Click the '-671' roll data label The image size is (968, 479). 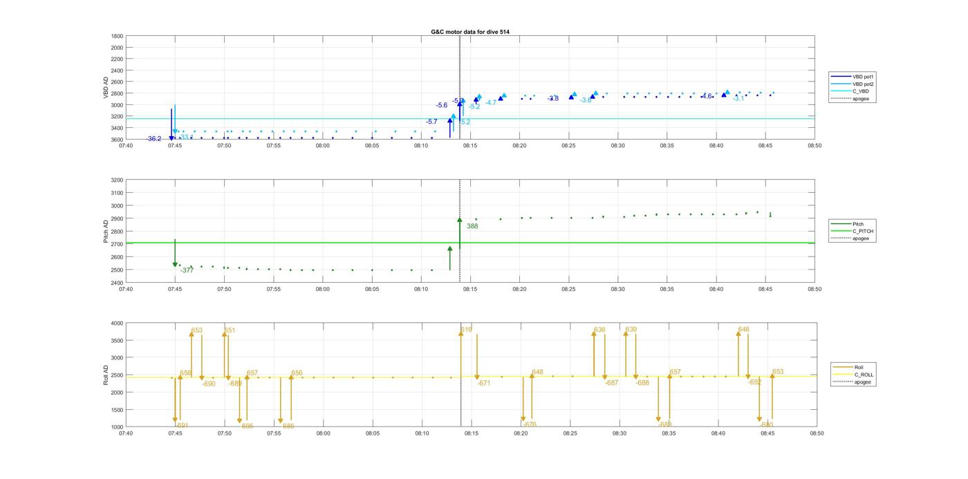coord(483,383)
